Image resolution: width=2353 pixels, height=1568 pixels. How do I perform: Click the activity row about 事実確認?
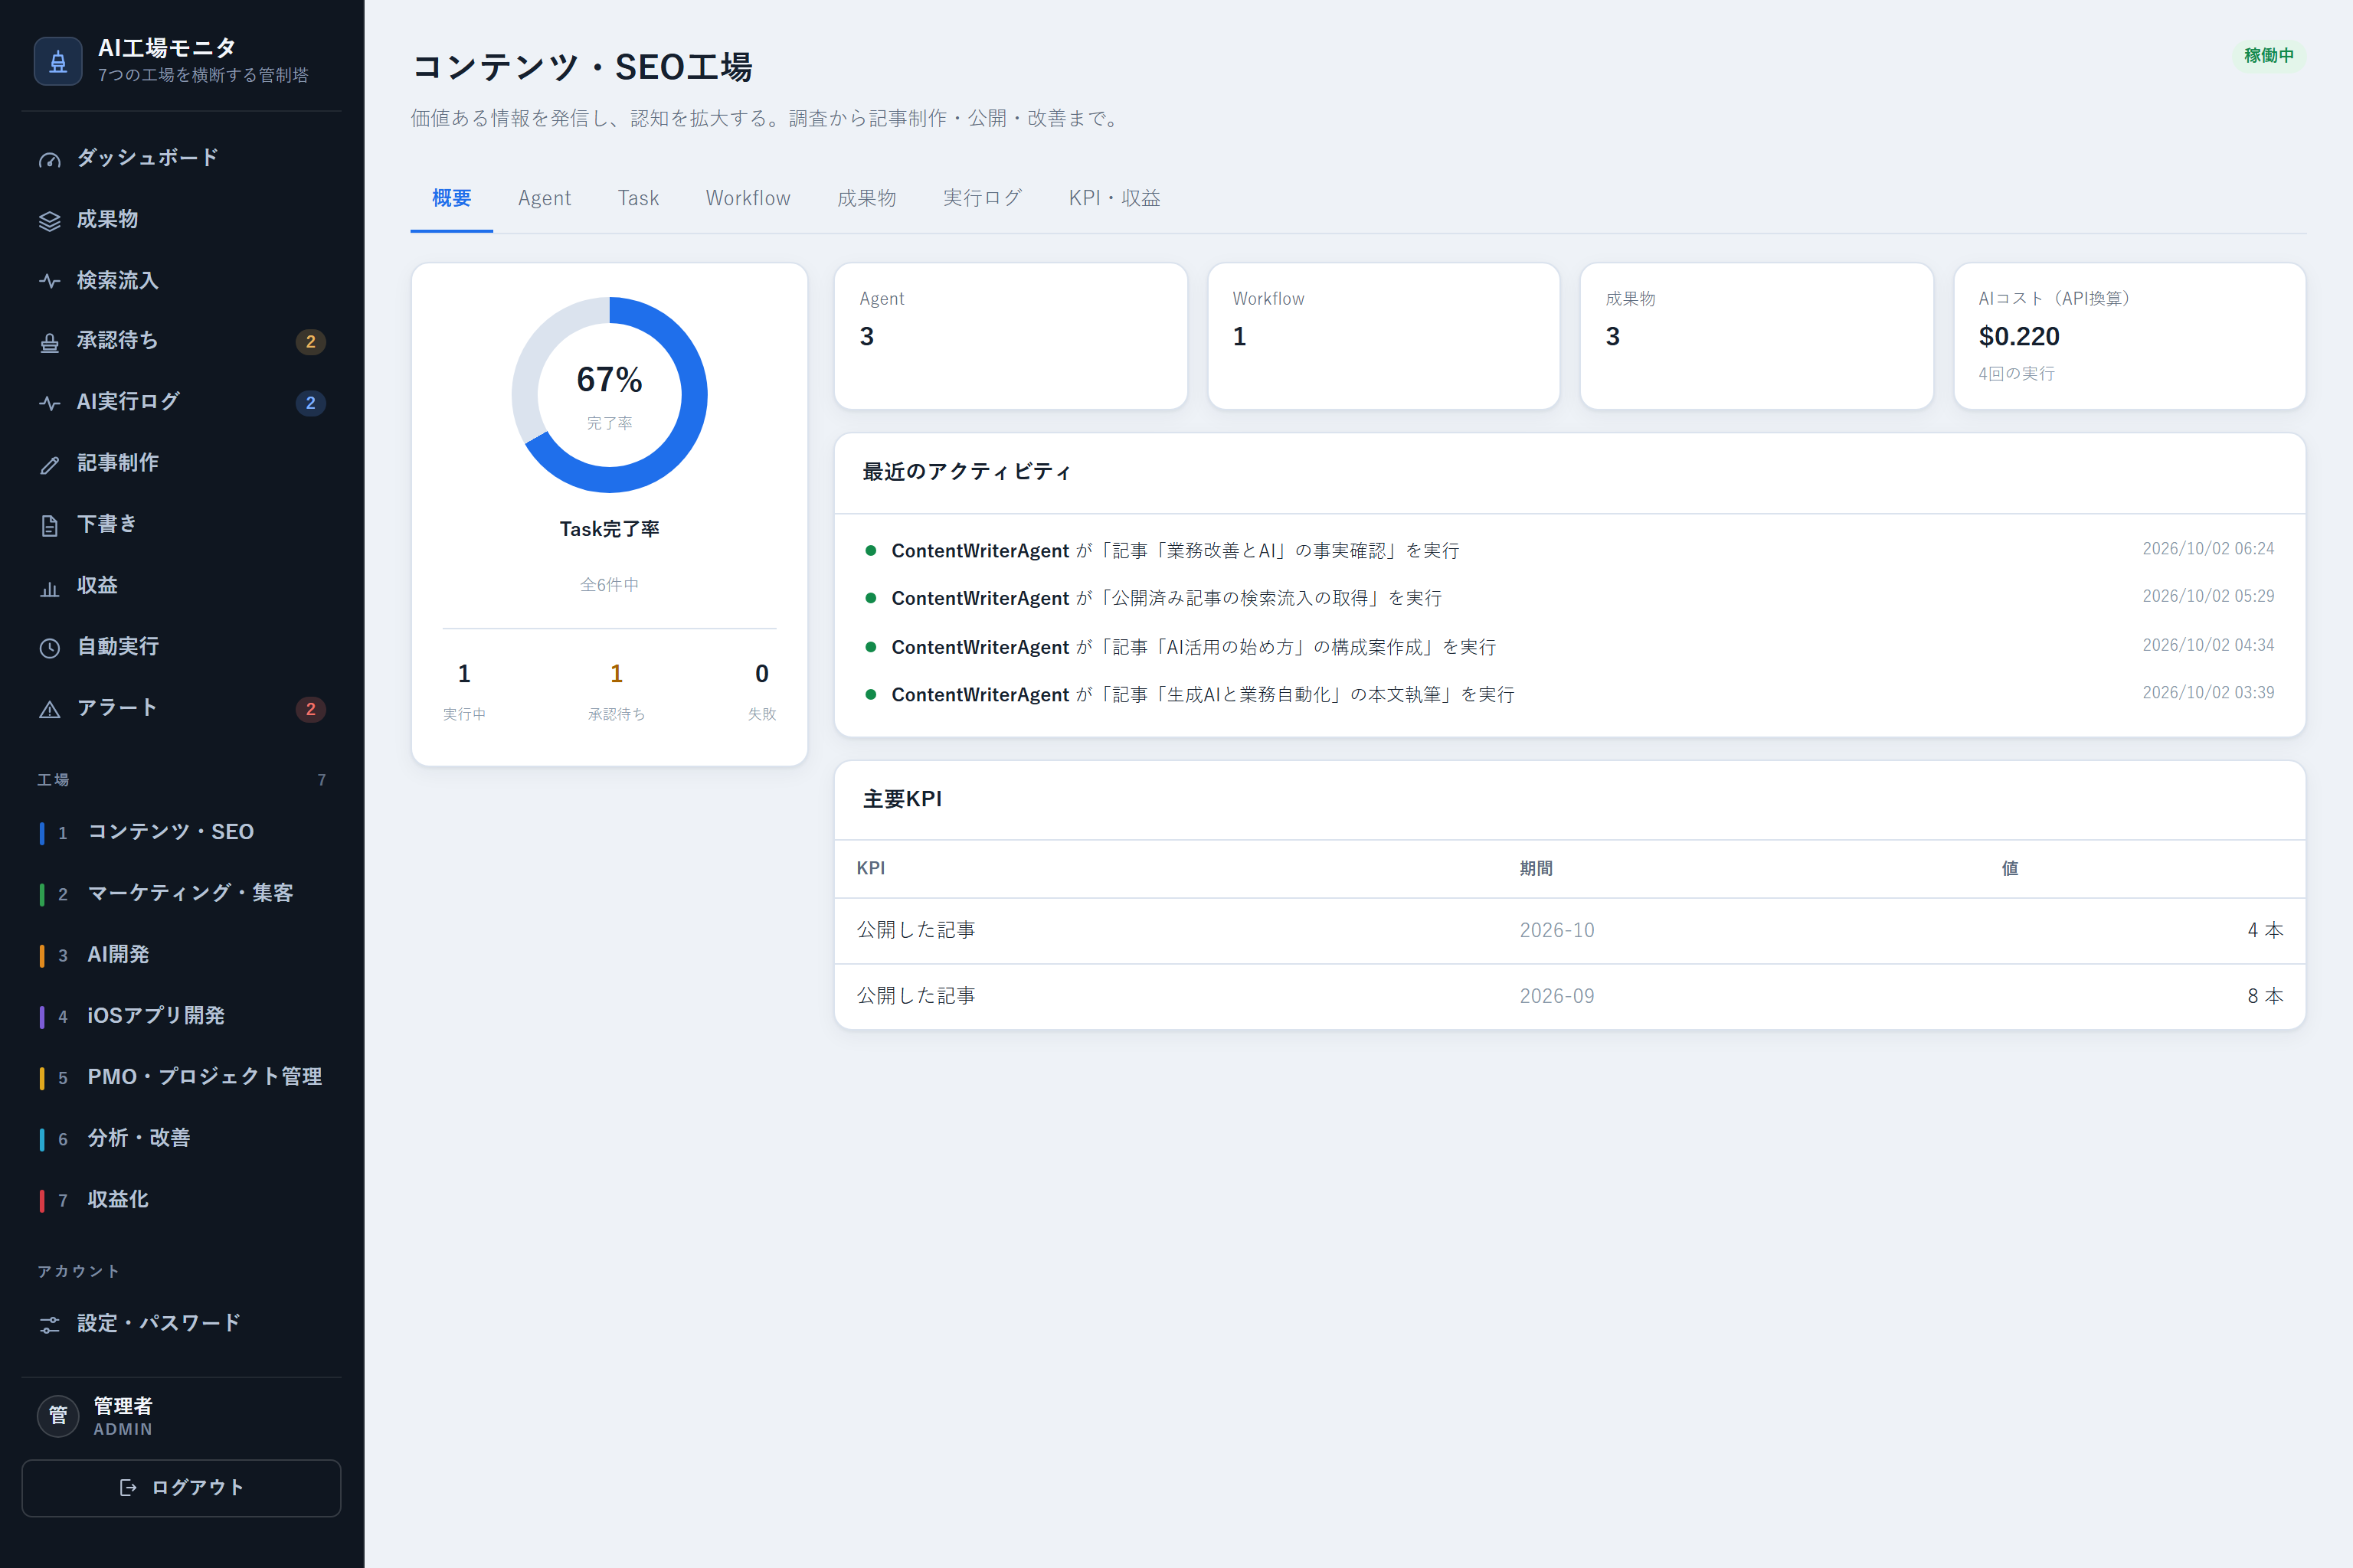coord(1569,550)
